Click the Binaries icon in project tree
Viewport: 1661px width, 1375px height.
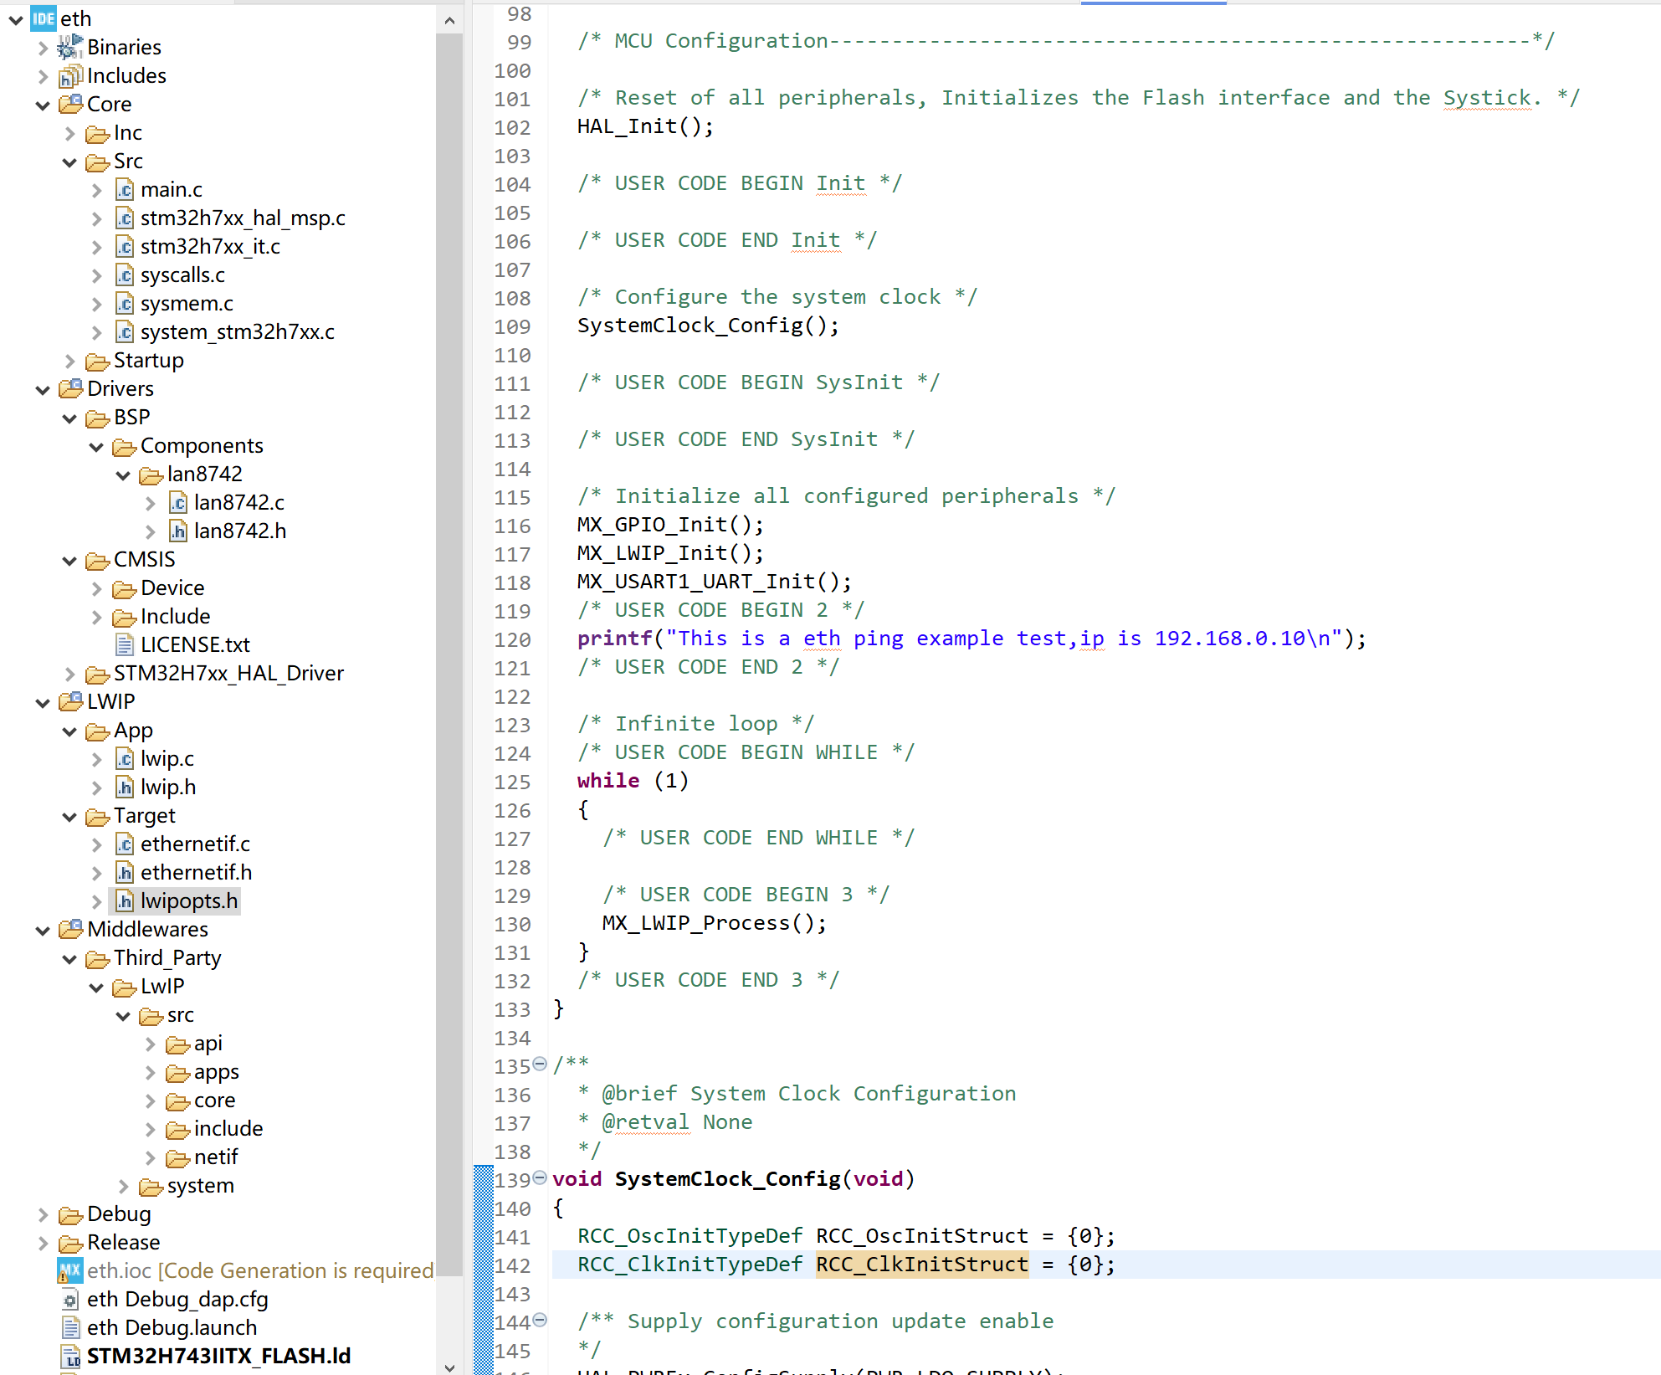(x=69, y=47)
